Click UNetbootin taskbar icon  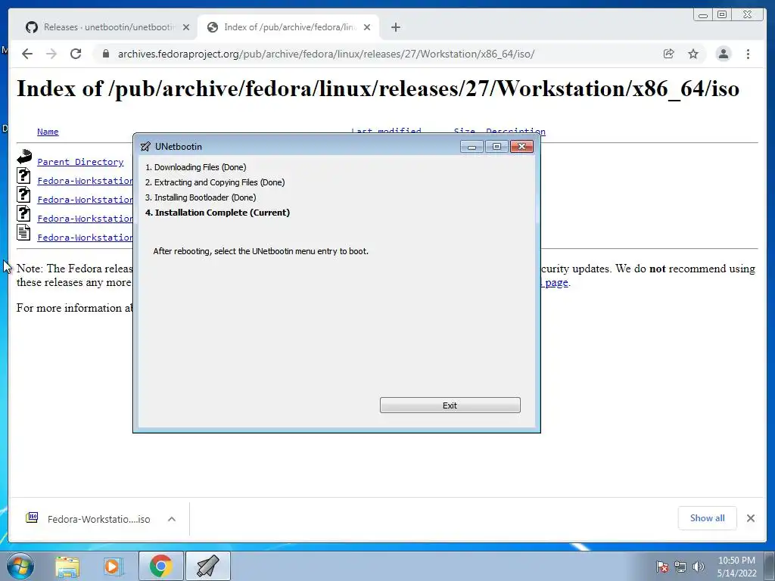point(208,566)
